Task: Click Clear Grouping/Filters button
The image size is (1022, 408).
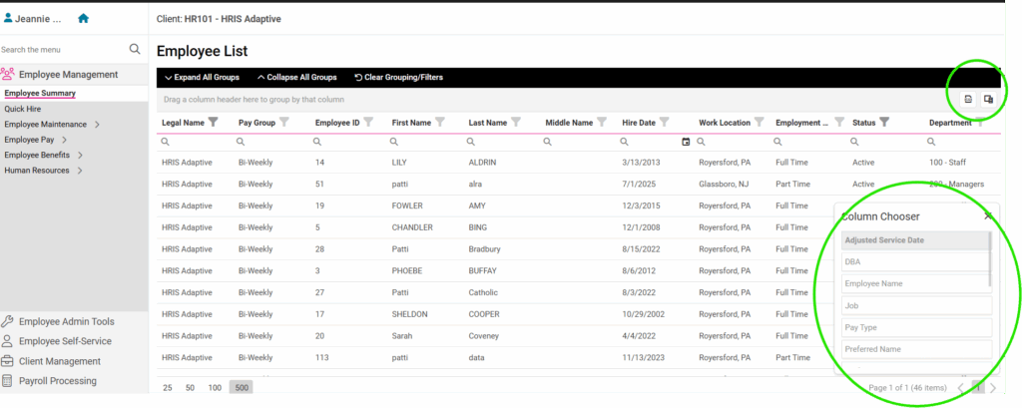Action: coord(398,77)
